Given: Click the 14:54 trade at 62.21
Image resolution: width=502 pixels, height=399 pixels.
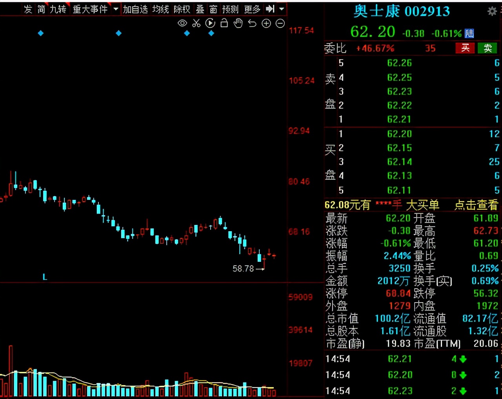Looking at the screenshot, I should 400,359.
